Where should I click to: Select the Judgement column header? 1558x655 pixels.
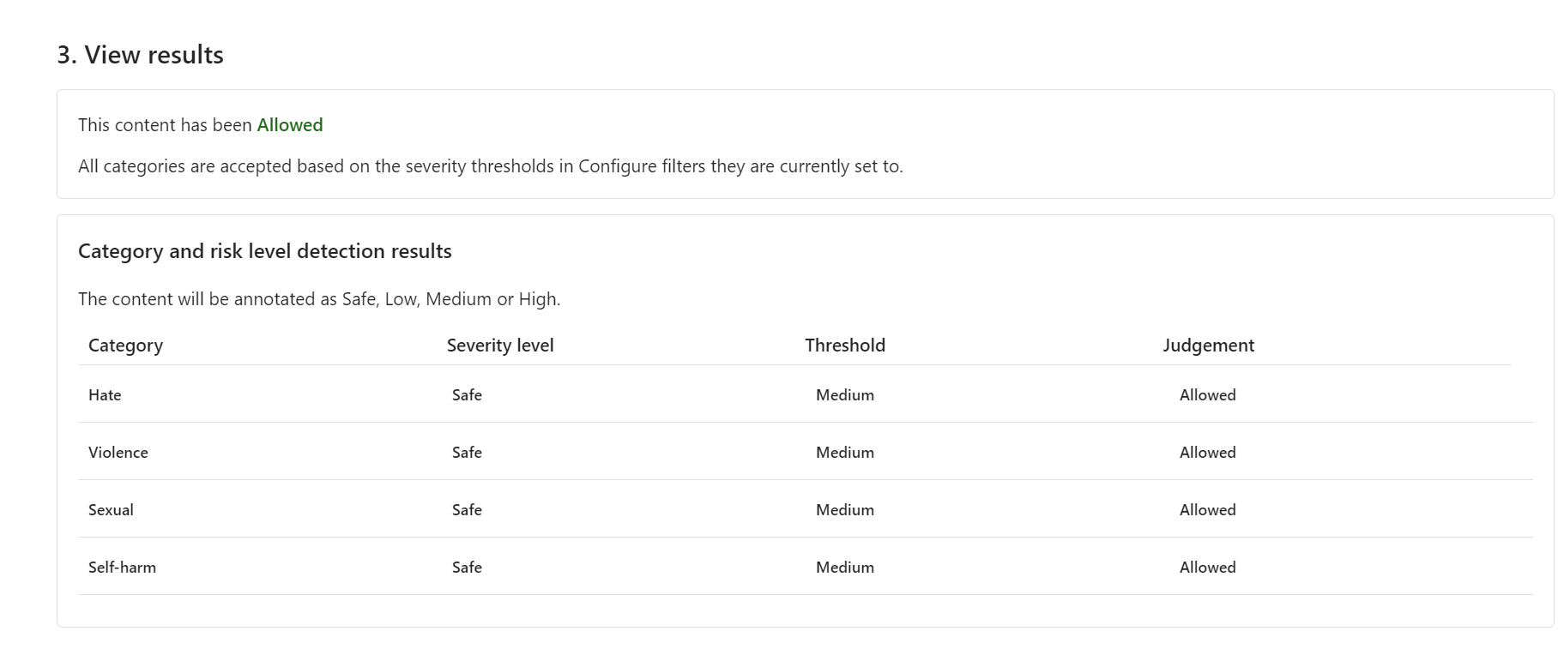(1208, 346)
